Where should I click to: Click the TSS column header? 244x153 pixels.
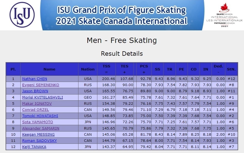point(107,69)
